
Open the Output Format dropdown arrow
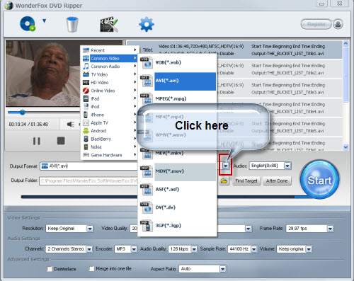[x=226, y=166]
